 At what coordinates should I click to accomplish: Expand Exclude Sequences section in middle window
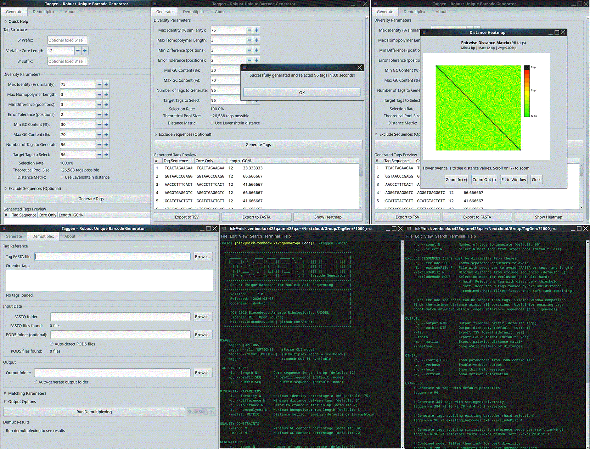(x=183, y=134)
